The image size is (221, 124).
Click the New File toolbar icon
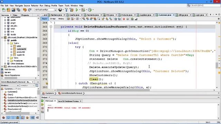4,10
